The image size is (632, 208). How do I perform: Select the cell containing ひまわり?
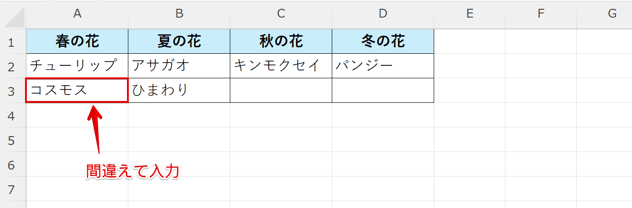(179, 90)
